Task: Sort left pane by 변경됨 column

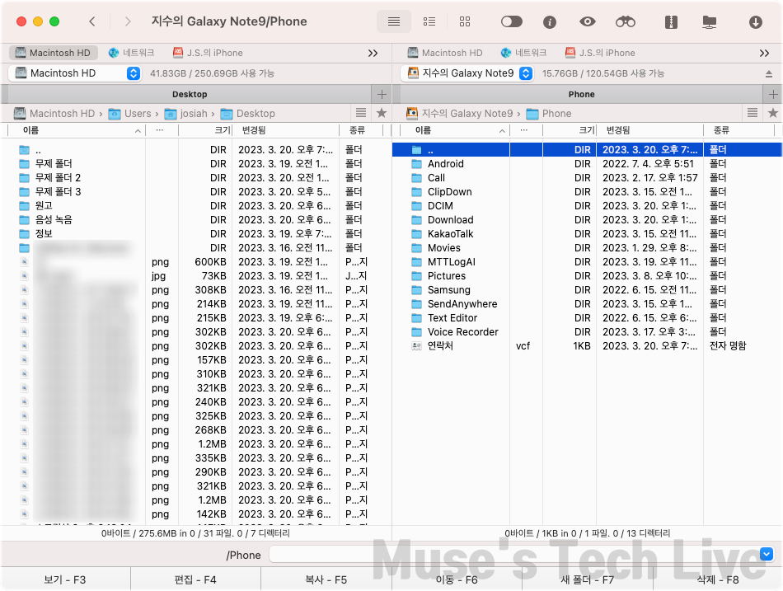Action: coord(286,130)
